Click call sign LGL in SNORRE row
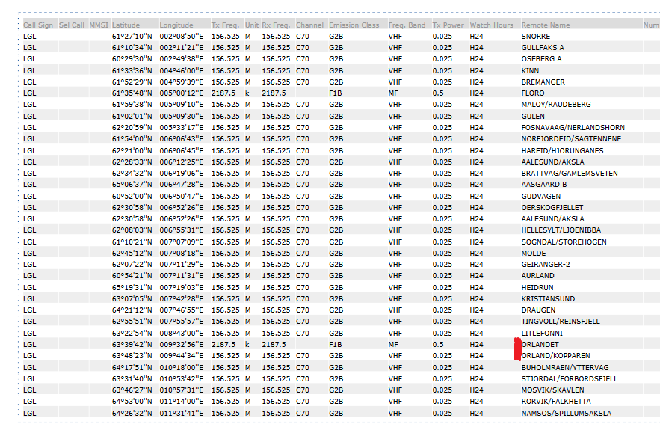 pos(29,36)
